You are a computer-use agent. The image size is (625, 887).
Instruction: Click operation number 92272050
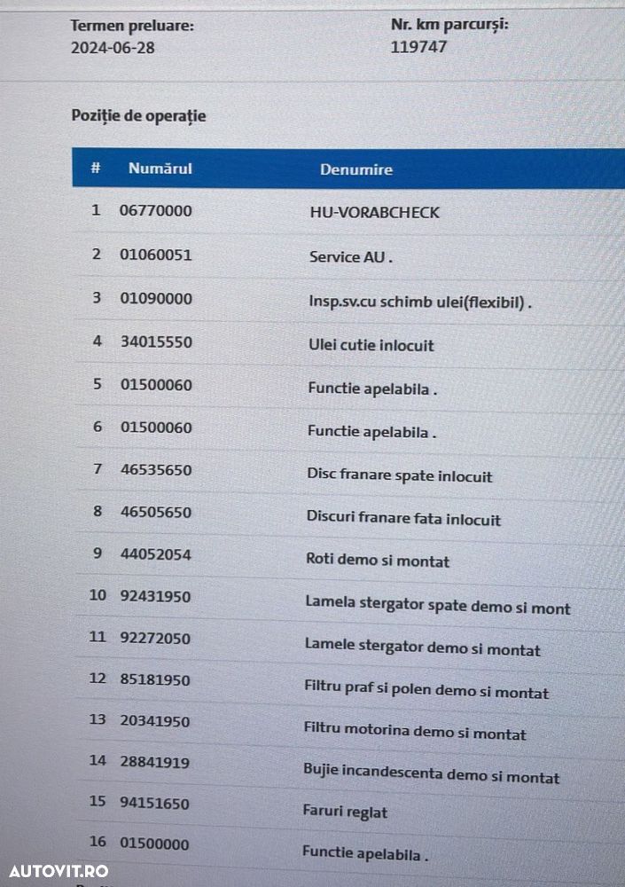155,638
